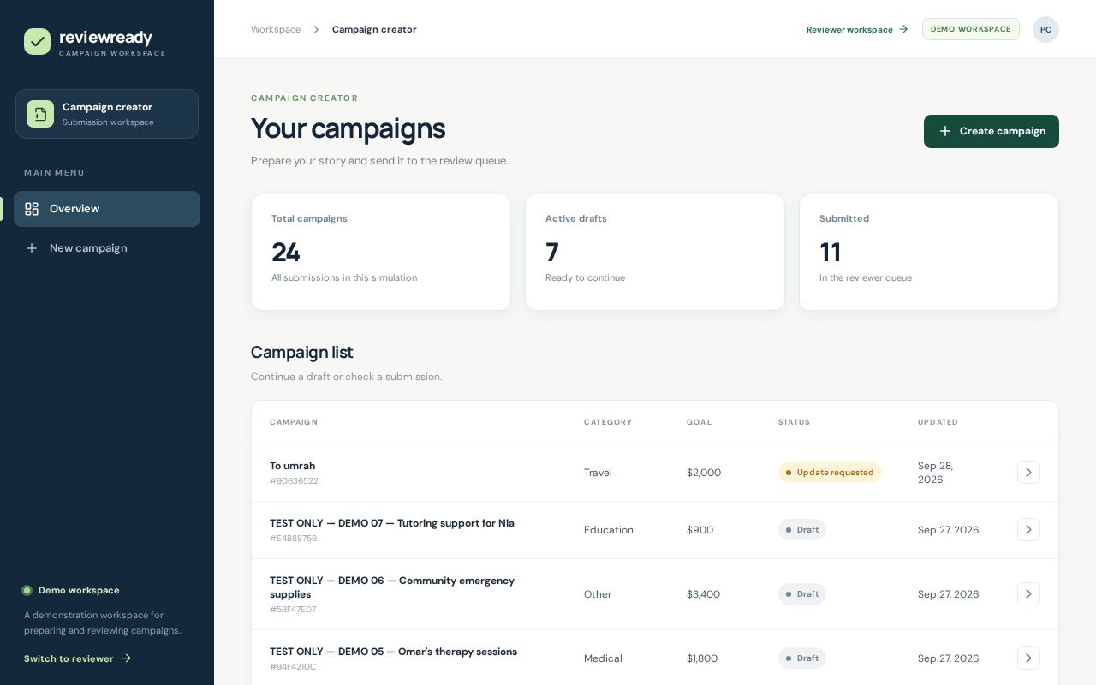The height and width of the screenshot is (685, 1096).
Task: Open the PC user avatar
Action: [1045, 29]
